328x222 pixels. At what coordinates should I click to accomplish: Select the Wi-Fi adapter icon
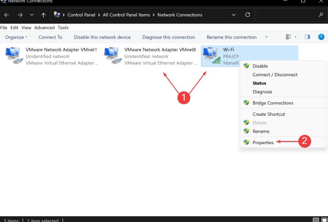212,55
